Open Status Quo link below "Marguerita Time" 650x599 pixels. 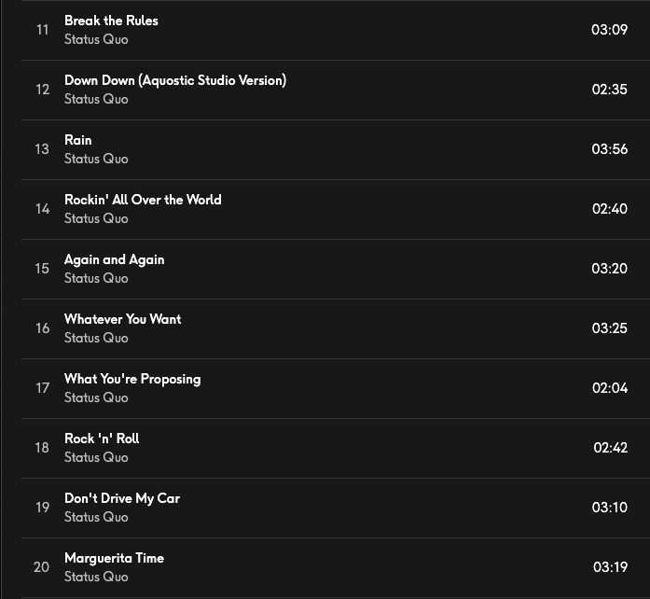tap(96, 577)
